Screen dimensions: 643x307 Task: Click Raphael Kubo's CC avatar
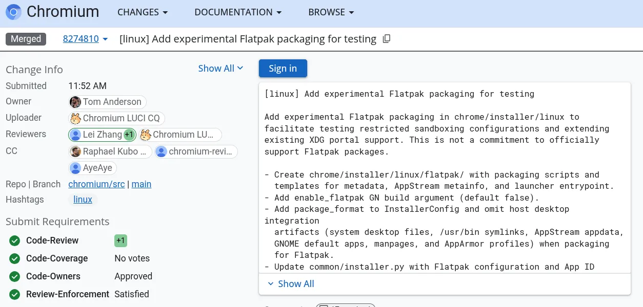pos(75,151)
